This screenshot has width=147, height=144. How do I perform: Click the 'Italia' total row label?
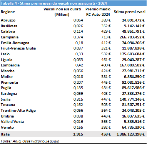tap(5, 134)
